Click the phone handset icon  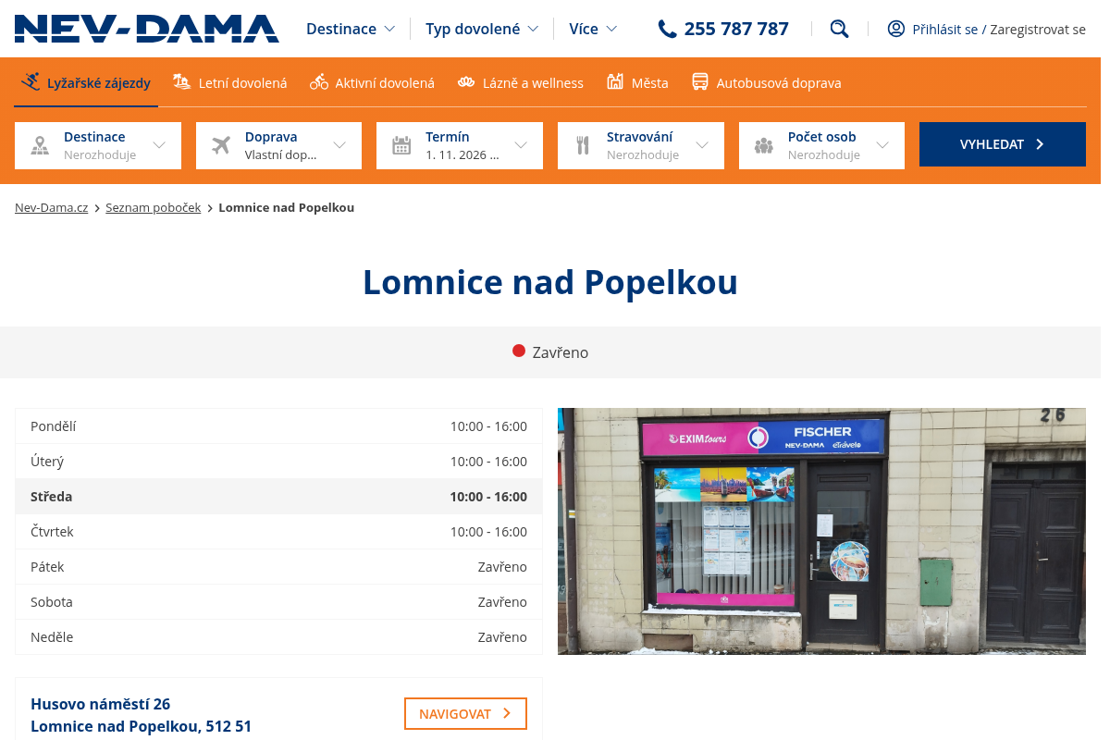pyautogui.click(x=667, y=29)
